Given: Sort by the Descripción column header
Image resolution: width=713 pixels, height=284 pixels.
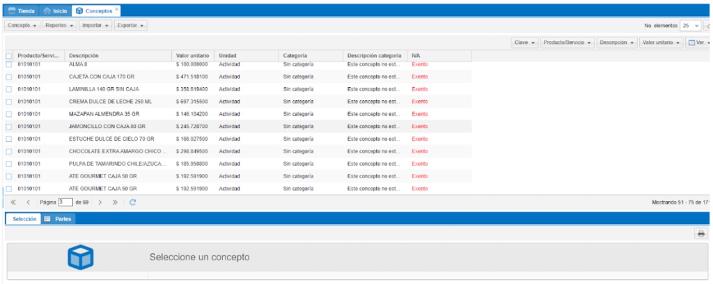Looking at the screenshot, I should click(x=84, y=56).
